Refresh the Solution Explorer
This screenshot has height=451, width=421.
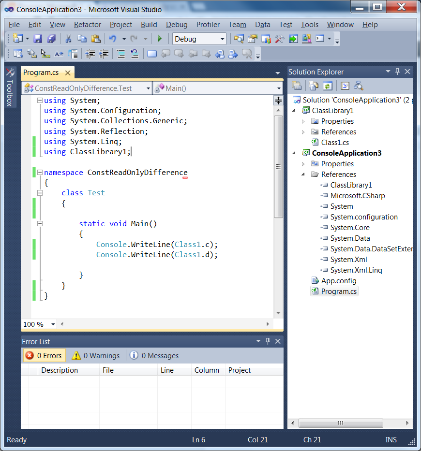pyautogui.click(x=328, y=86)
